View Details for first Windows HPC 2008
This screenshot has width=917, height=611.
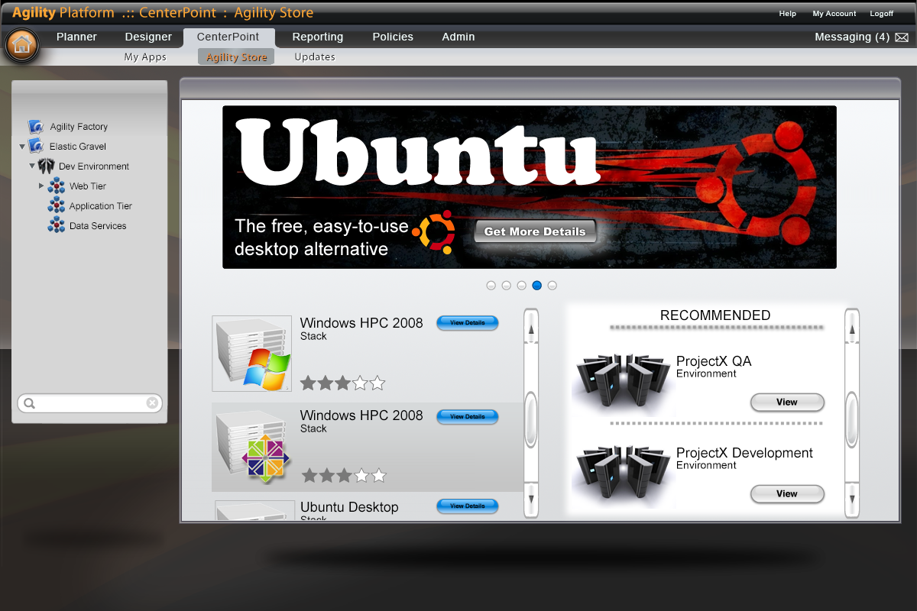click(x=468, y=323)
